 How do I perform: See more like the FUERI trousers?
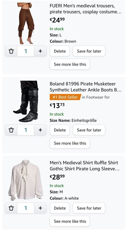click(70, 64)
